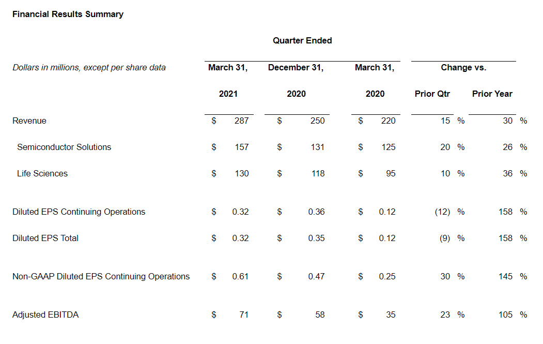Click the Quarter Ended header text
The image size is (543, 344).
point(302,40)
